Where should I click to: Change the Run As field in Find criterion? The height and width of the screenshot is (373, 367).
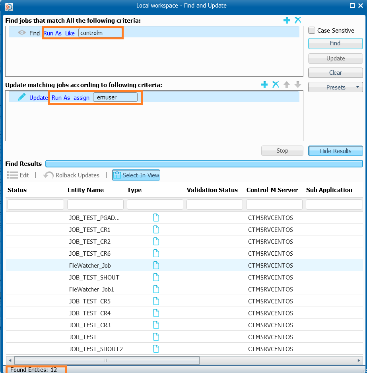[52, 33]
